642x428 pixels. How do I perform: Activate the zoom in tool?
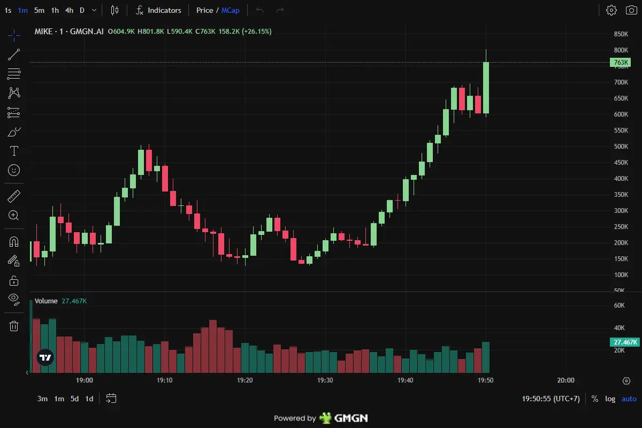click(14, 216)
